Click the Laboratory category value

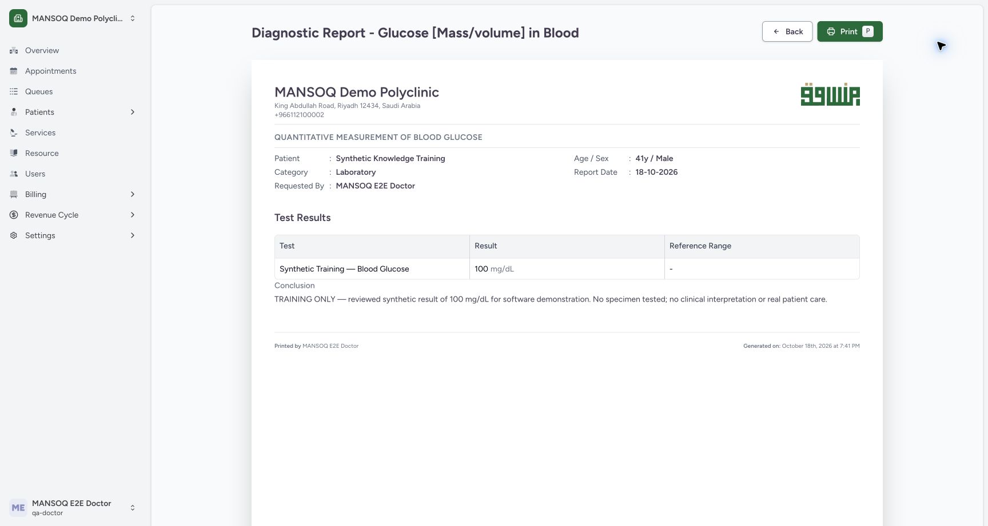356,172
